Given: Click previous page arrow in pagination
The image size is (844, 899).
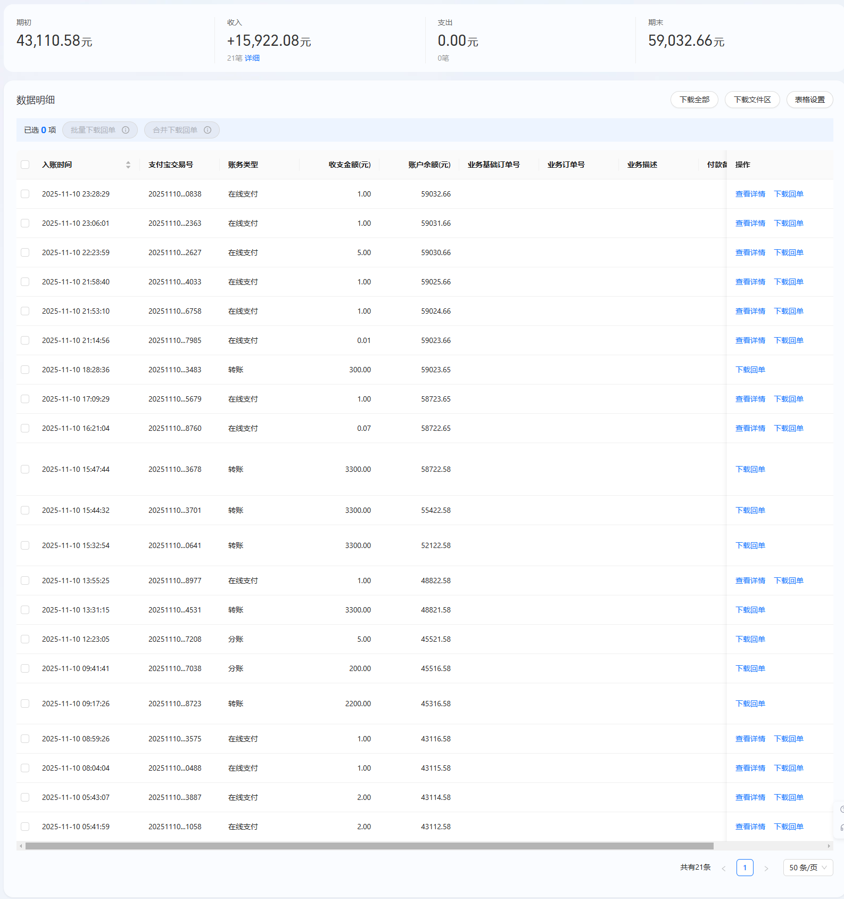Looking at the screenshot, I should [723, 868].
